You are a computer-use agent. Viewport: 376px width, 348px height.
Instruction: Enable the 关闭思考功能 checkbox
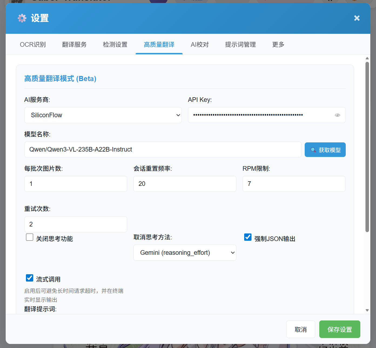point(30,237)
